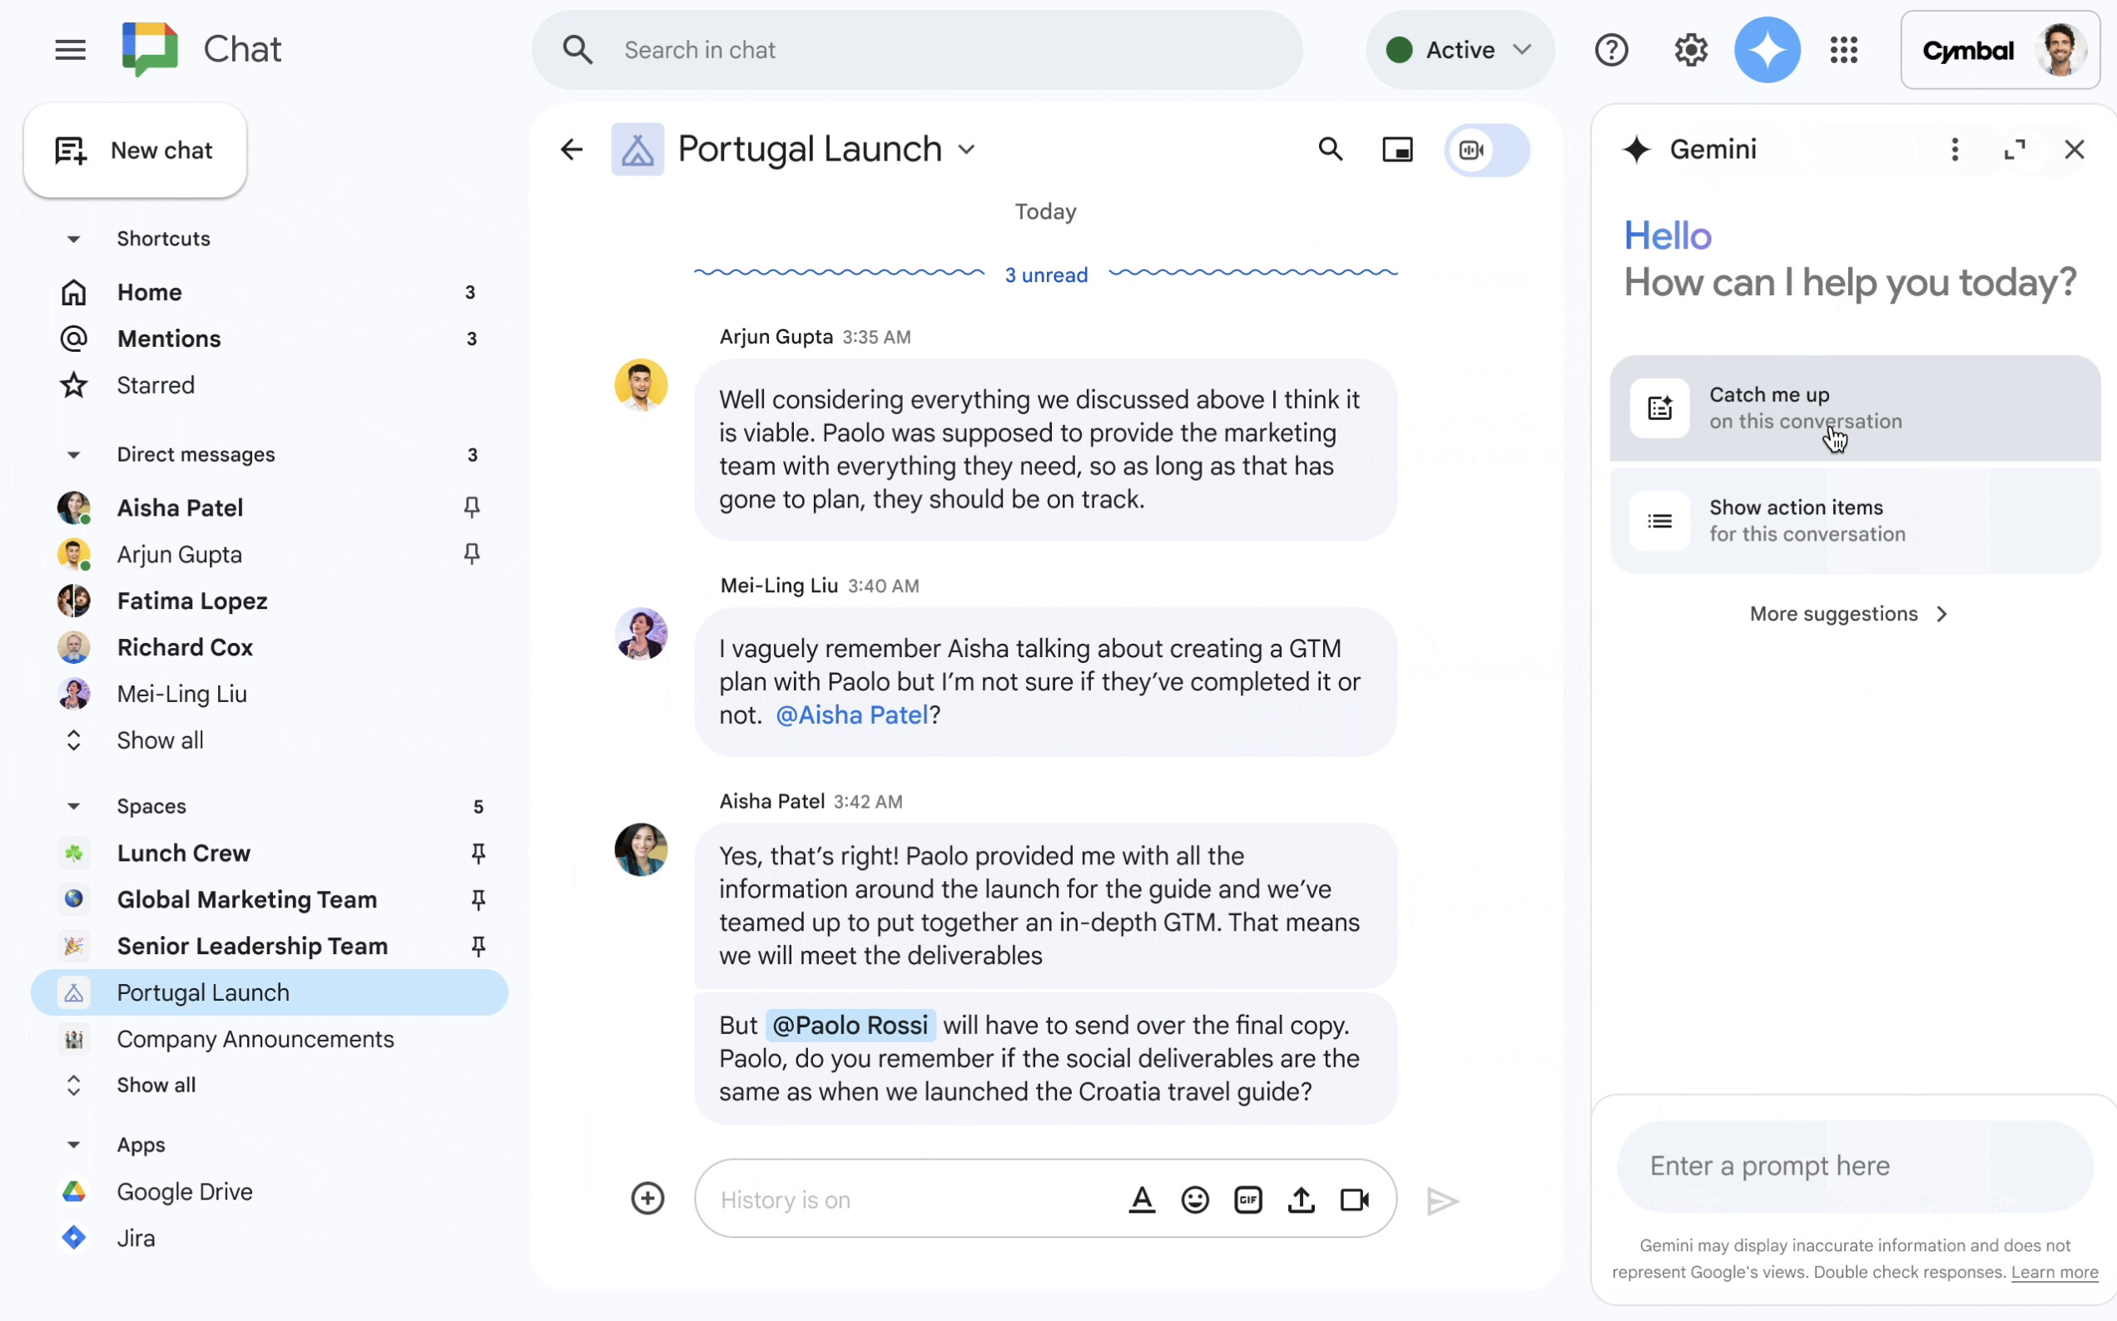Image resolution: width=2117 pixels, height=1321 pixels.
Task: Unpin the Aisha Patel conversation
Action: tap(472, 507)
